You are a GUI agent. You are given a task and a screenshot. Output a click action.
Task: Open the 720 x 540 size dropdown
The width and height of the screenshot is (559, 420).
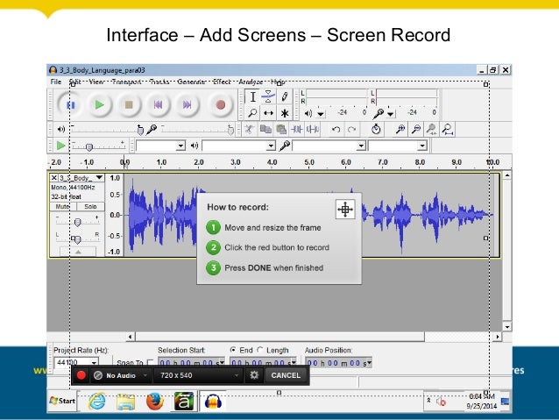pos(198,375)
